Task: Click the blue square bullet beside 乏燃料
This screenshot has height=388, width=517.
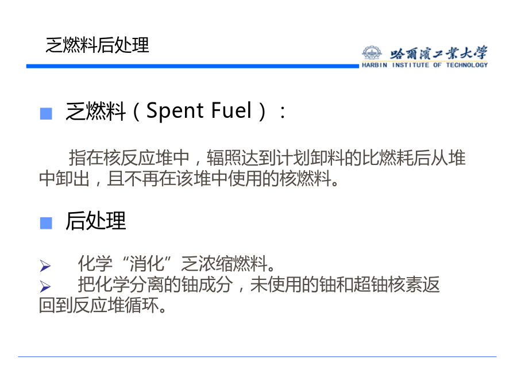Action: tap(46, 113)
